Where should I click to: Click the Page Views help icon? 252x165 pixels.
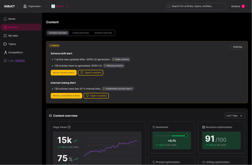tap(69, 127)
